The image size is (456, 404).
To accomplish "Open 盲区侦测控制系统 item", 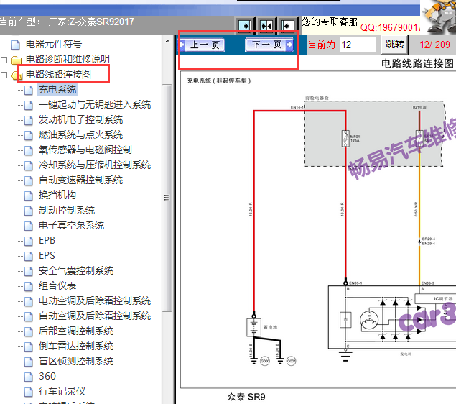I will click(76, 362).
